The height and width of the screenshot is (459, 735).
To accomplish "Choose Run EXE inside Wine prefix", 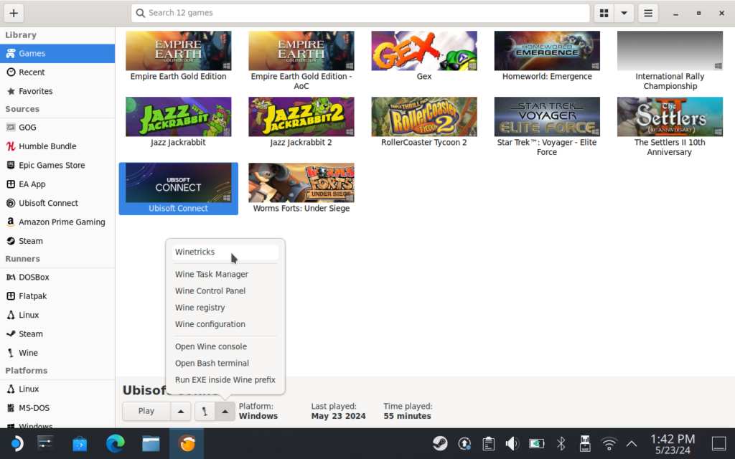I will point(225,380).
